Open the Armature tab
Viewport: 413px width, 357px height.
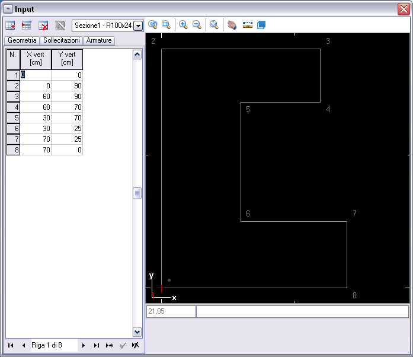coord(98,40)
